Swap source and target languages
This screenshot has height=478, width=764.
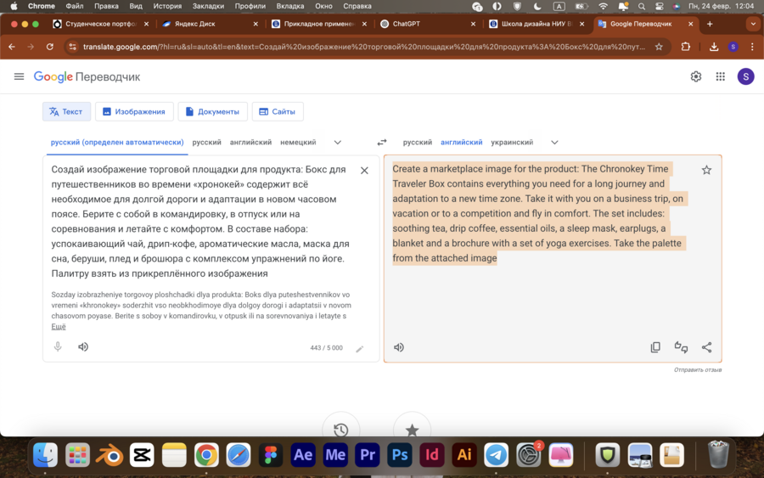tap(382, 143)
